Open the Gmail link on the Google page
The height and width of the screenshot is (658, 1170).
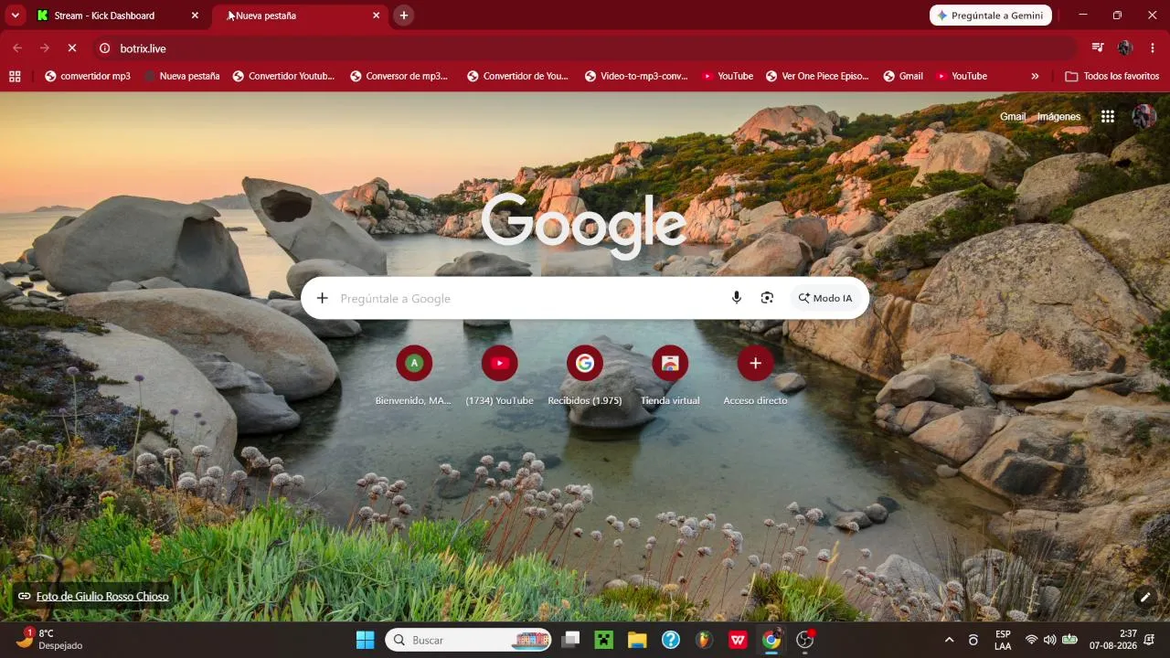coord(1013,116)
